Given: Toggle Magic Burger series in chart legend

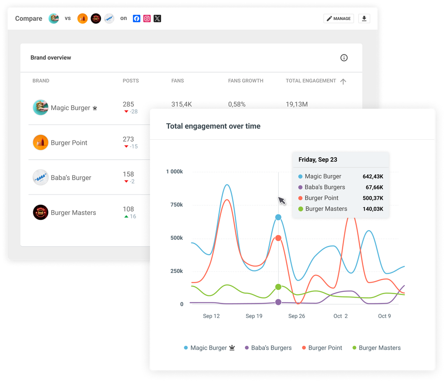Looking at the screenshot, I should coord(209,348).
